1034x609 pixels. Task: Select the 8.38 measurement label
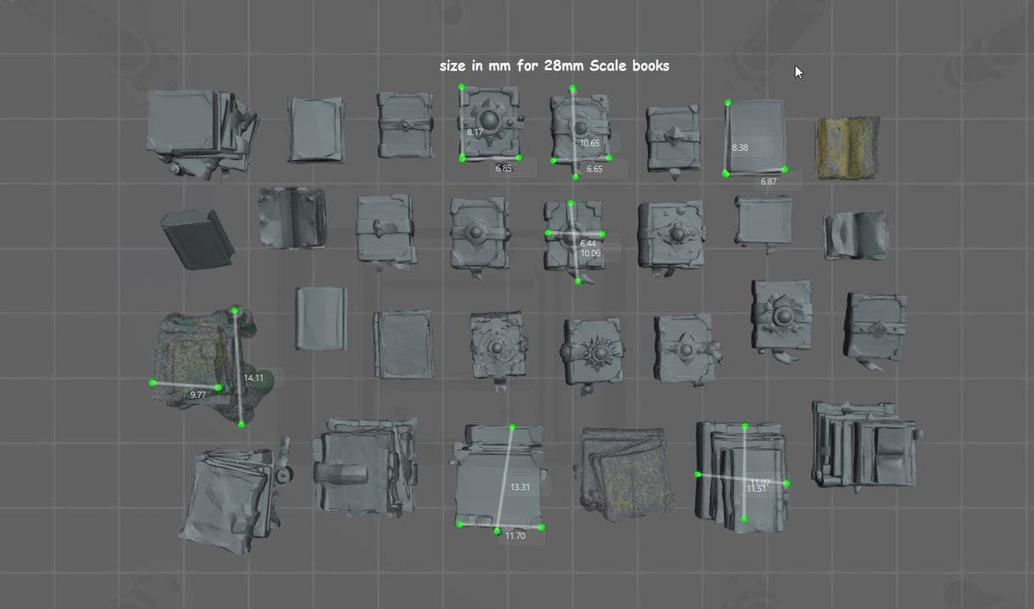pos(740,147)
